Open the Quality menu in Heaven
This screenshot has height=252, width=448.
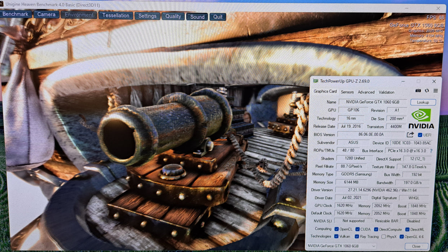pyautogui.click(x=173, y=16)
